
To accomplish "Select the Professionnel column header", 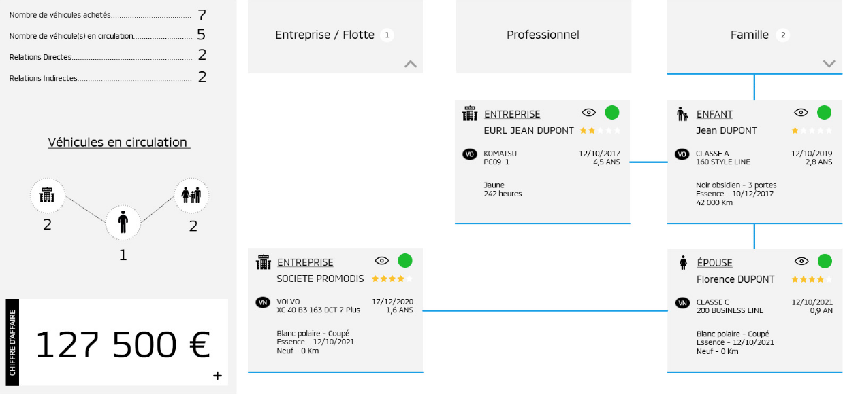I will click(543, 35).
